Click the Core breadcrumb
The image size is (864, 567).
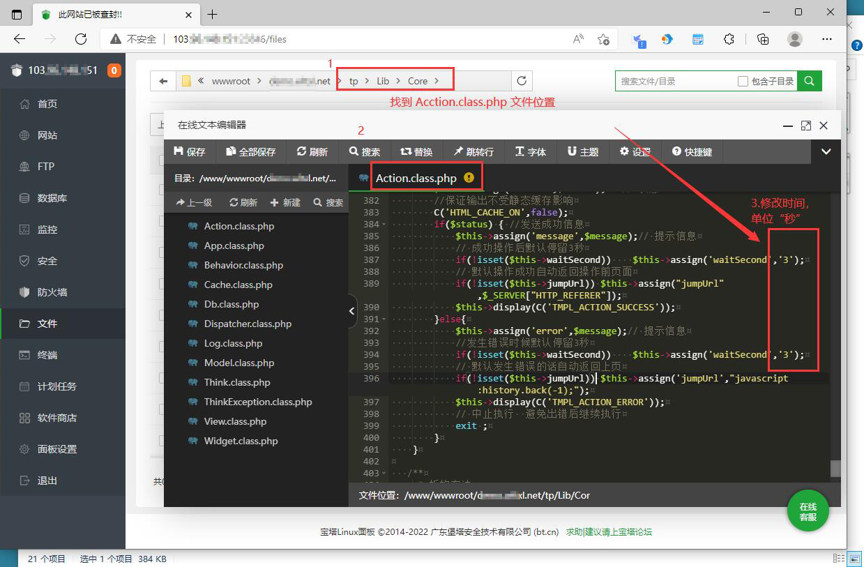(418, 81)
